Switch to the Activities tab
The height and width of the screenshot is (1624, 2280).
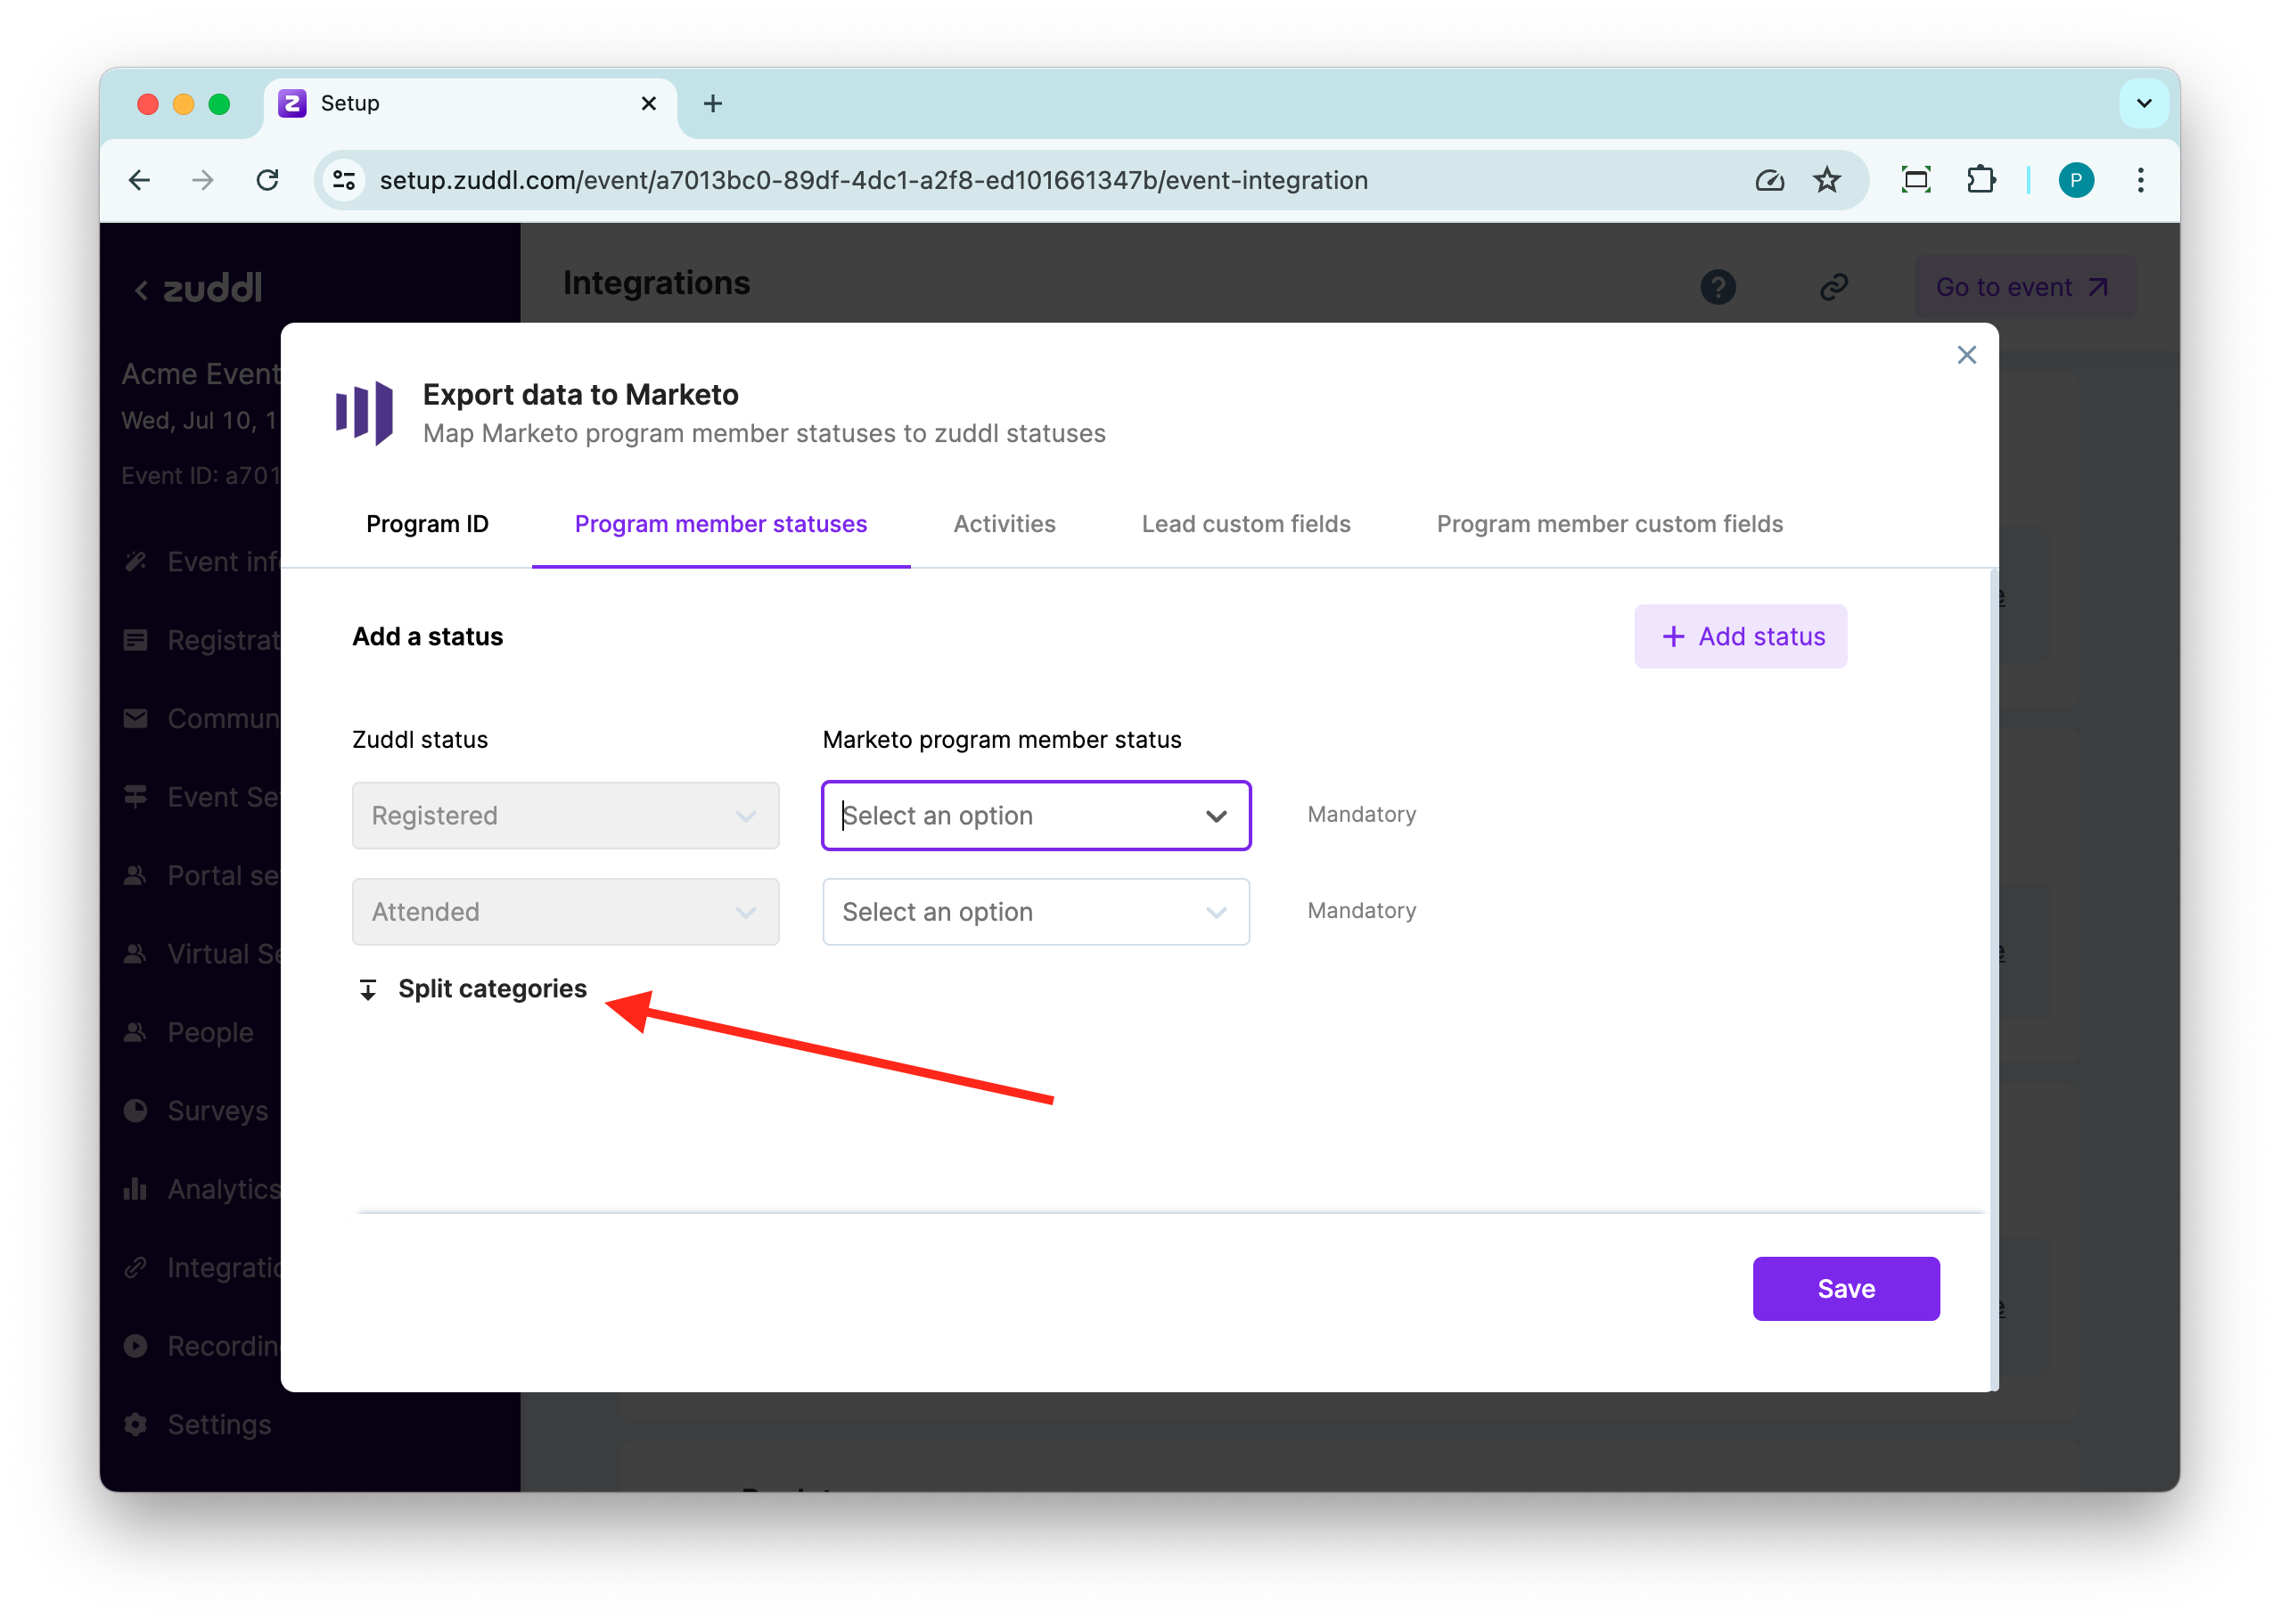pyautogui.click(x=1004, y=524)
